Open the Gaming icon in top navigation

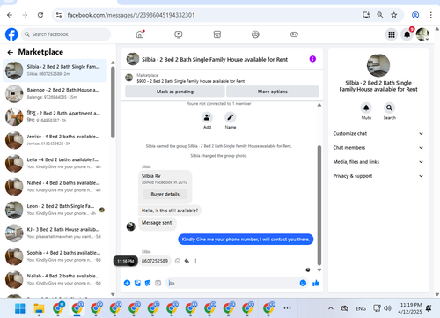tap(294, 34)
